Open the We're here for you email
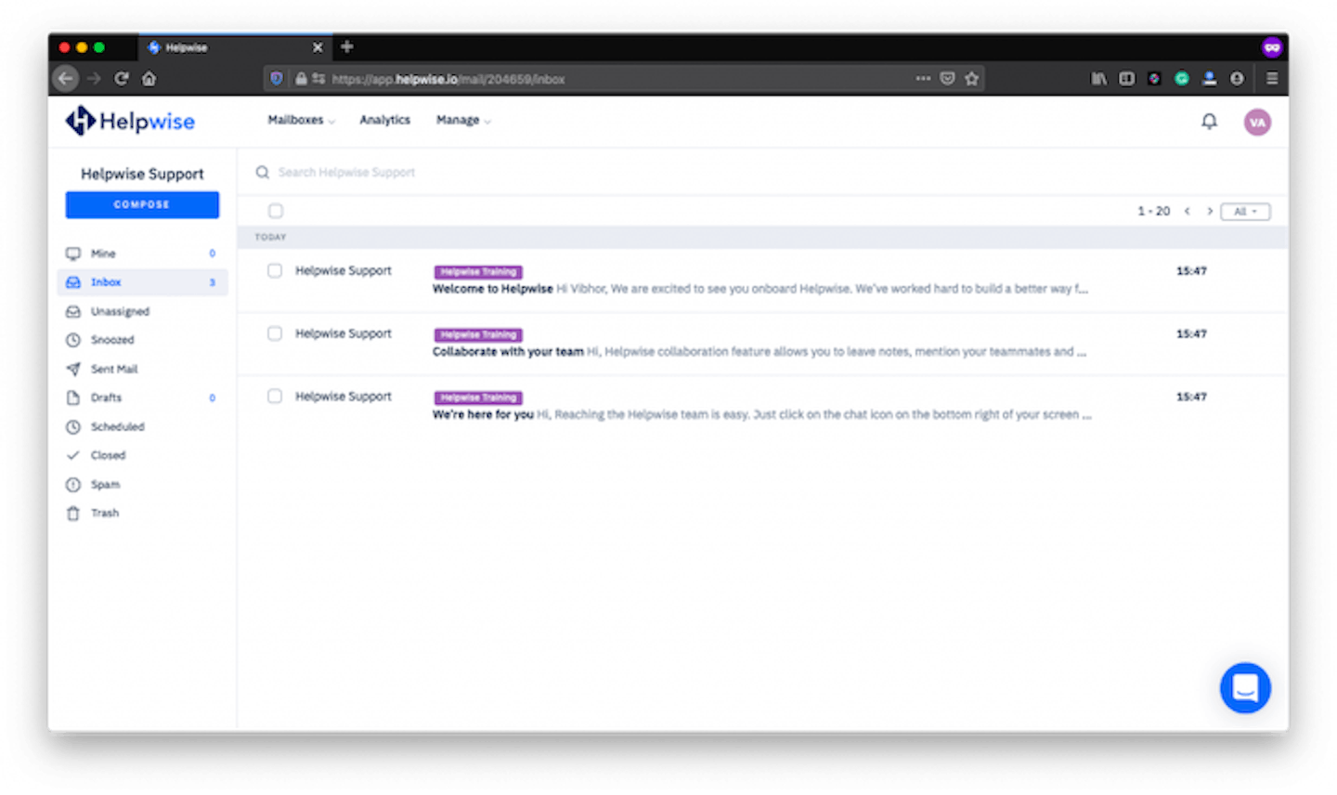 pos(762,407)
